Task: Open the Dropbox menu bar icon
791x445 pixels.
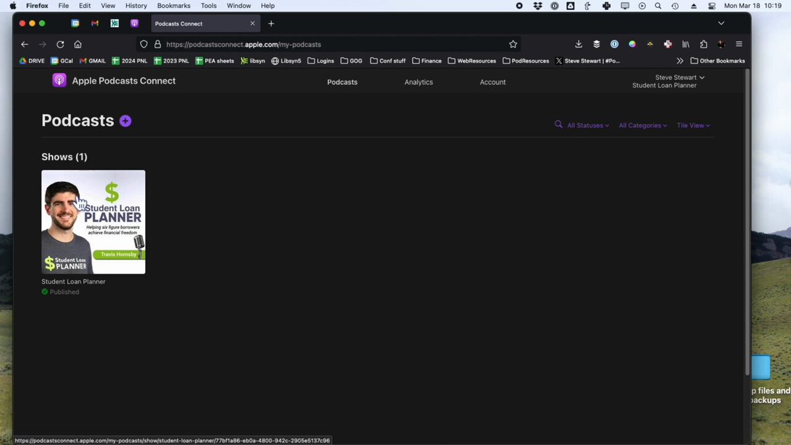Action: pyautogui.click(x=538, y=5)
